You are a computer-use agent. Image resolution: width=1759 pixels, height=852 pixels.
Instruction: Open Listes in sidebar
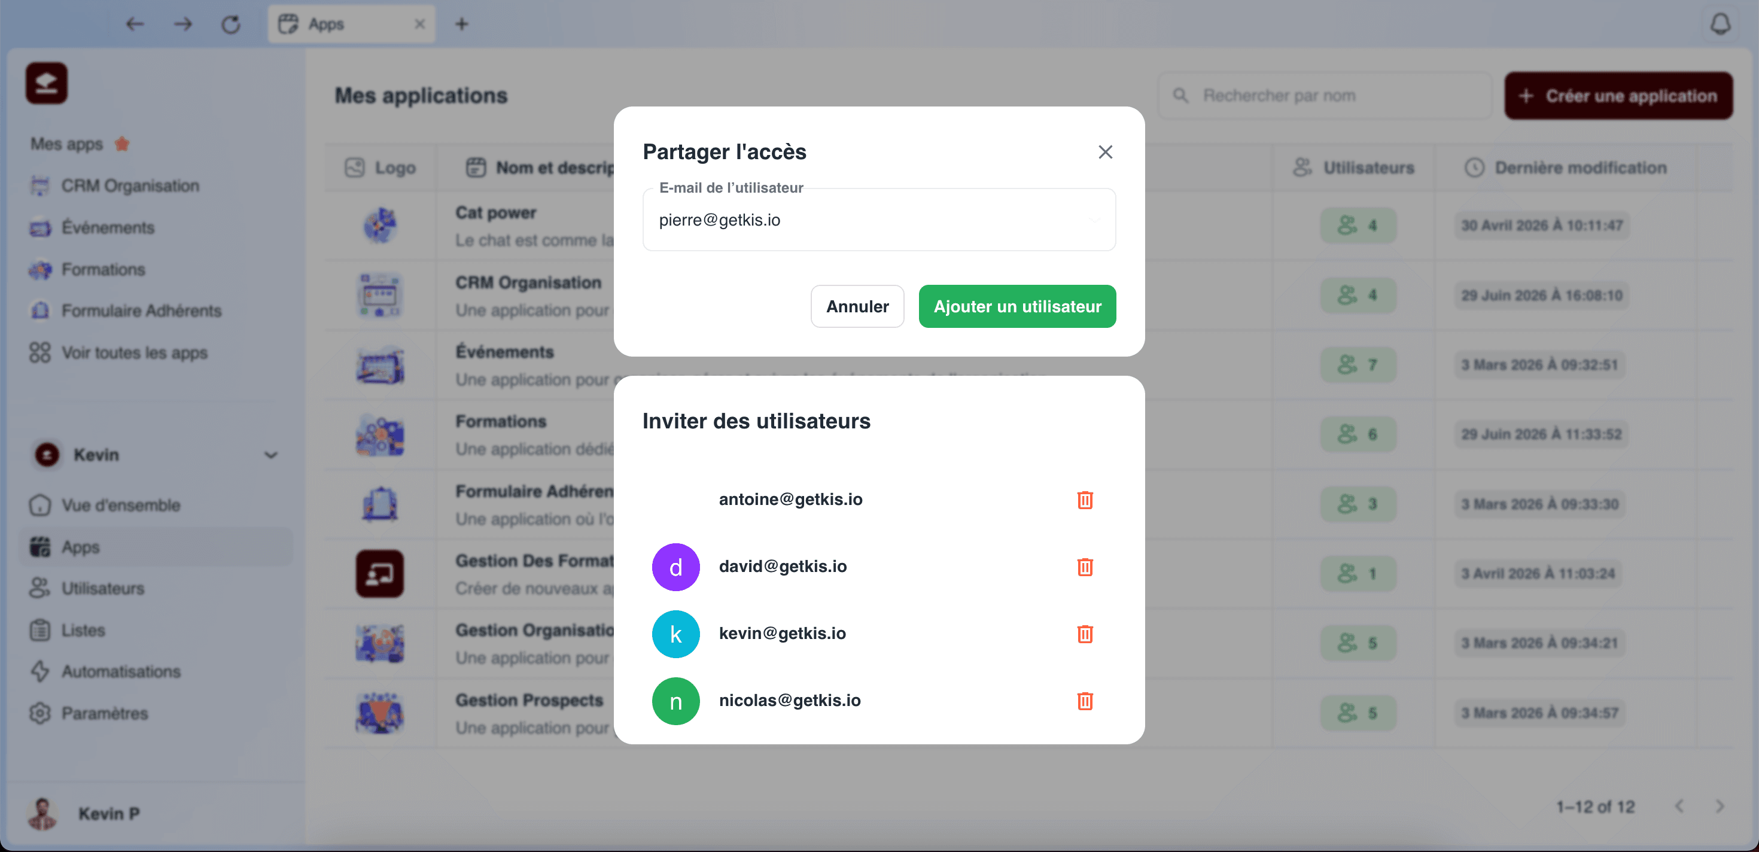pyautogui.click(x=68, y=630)
